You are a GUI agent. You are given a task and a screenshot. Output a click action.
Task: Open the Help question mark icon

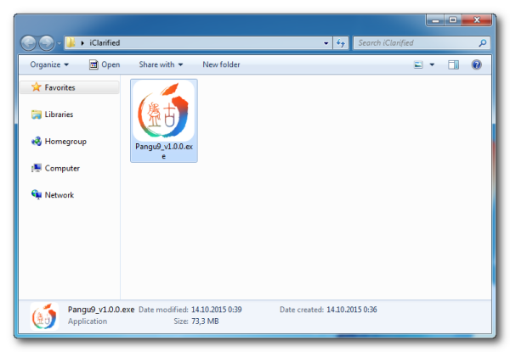pos(477,64)
